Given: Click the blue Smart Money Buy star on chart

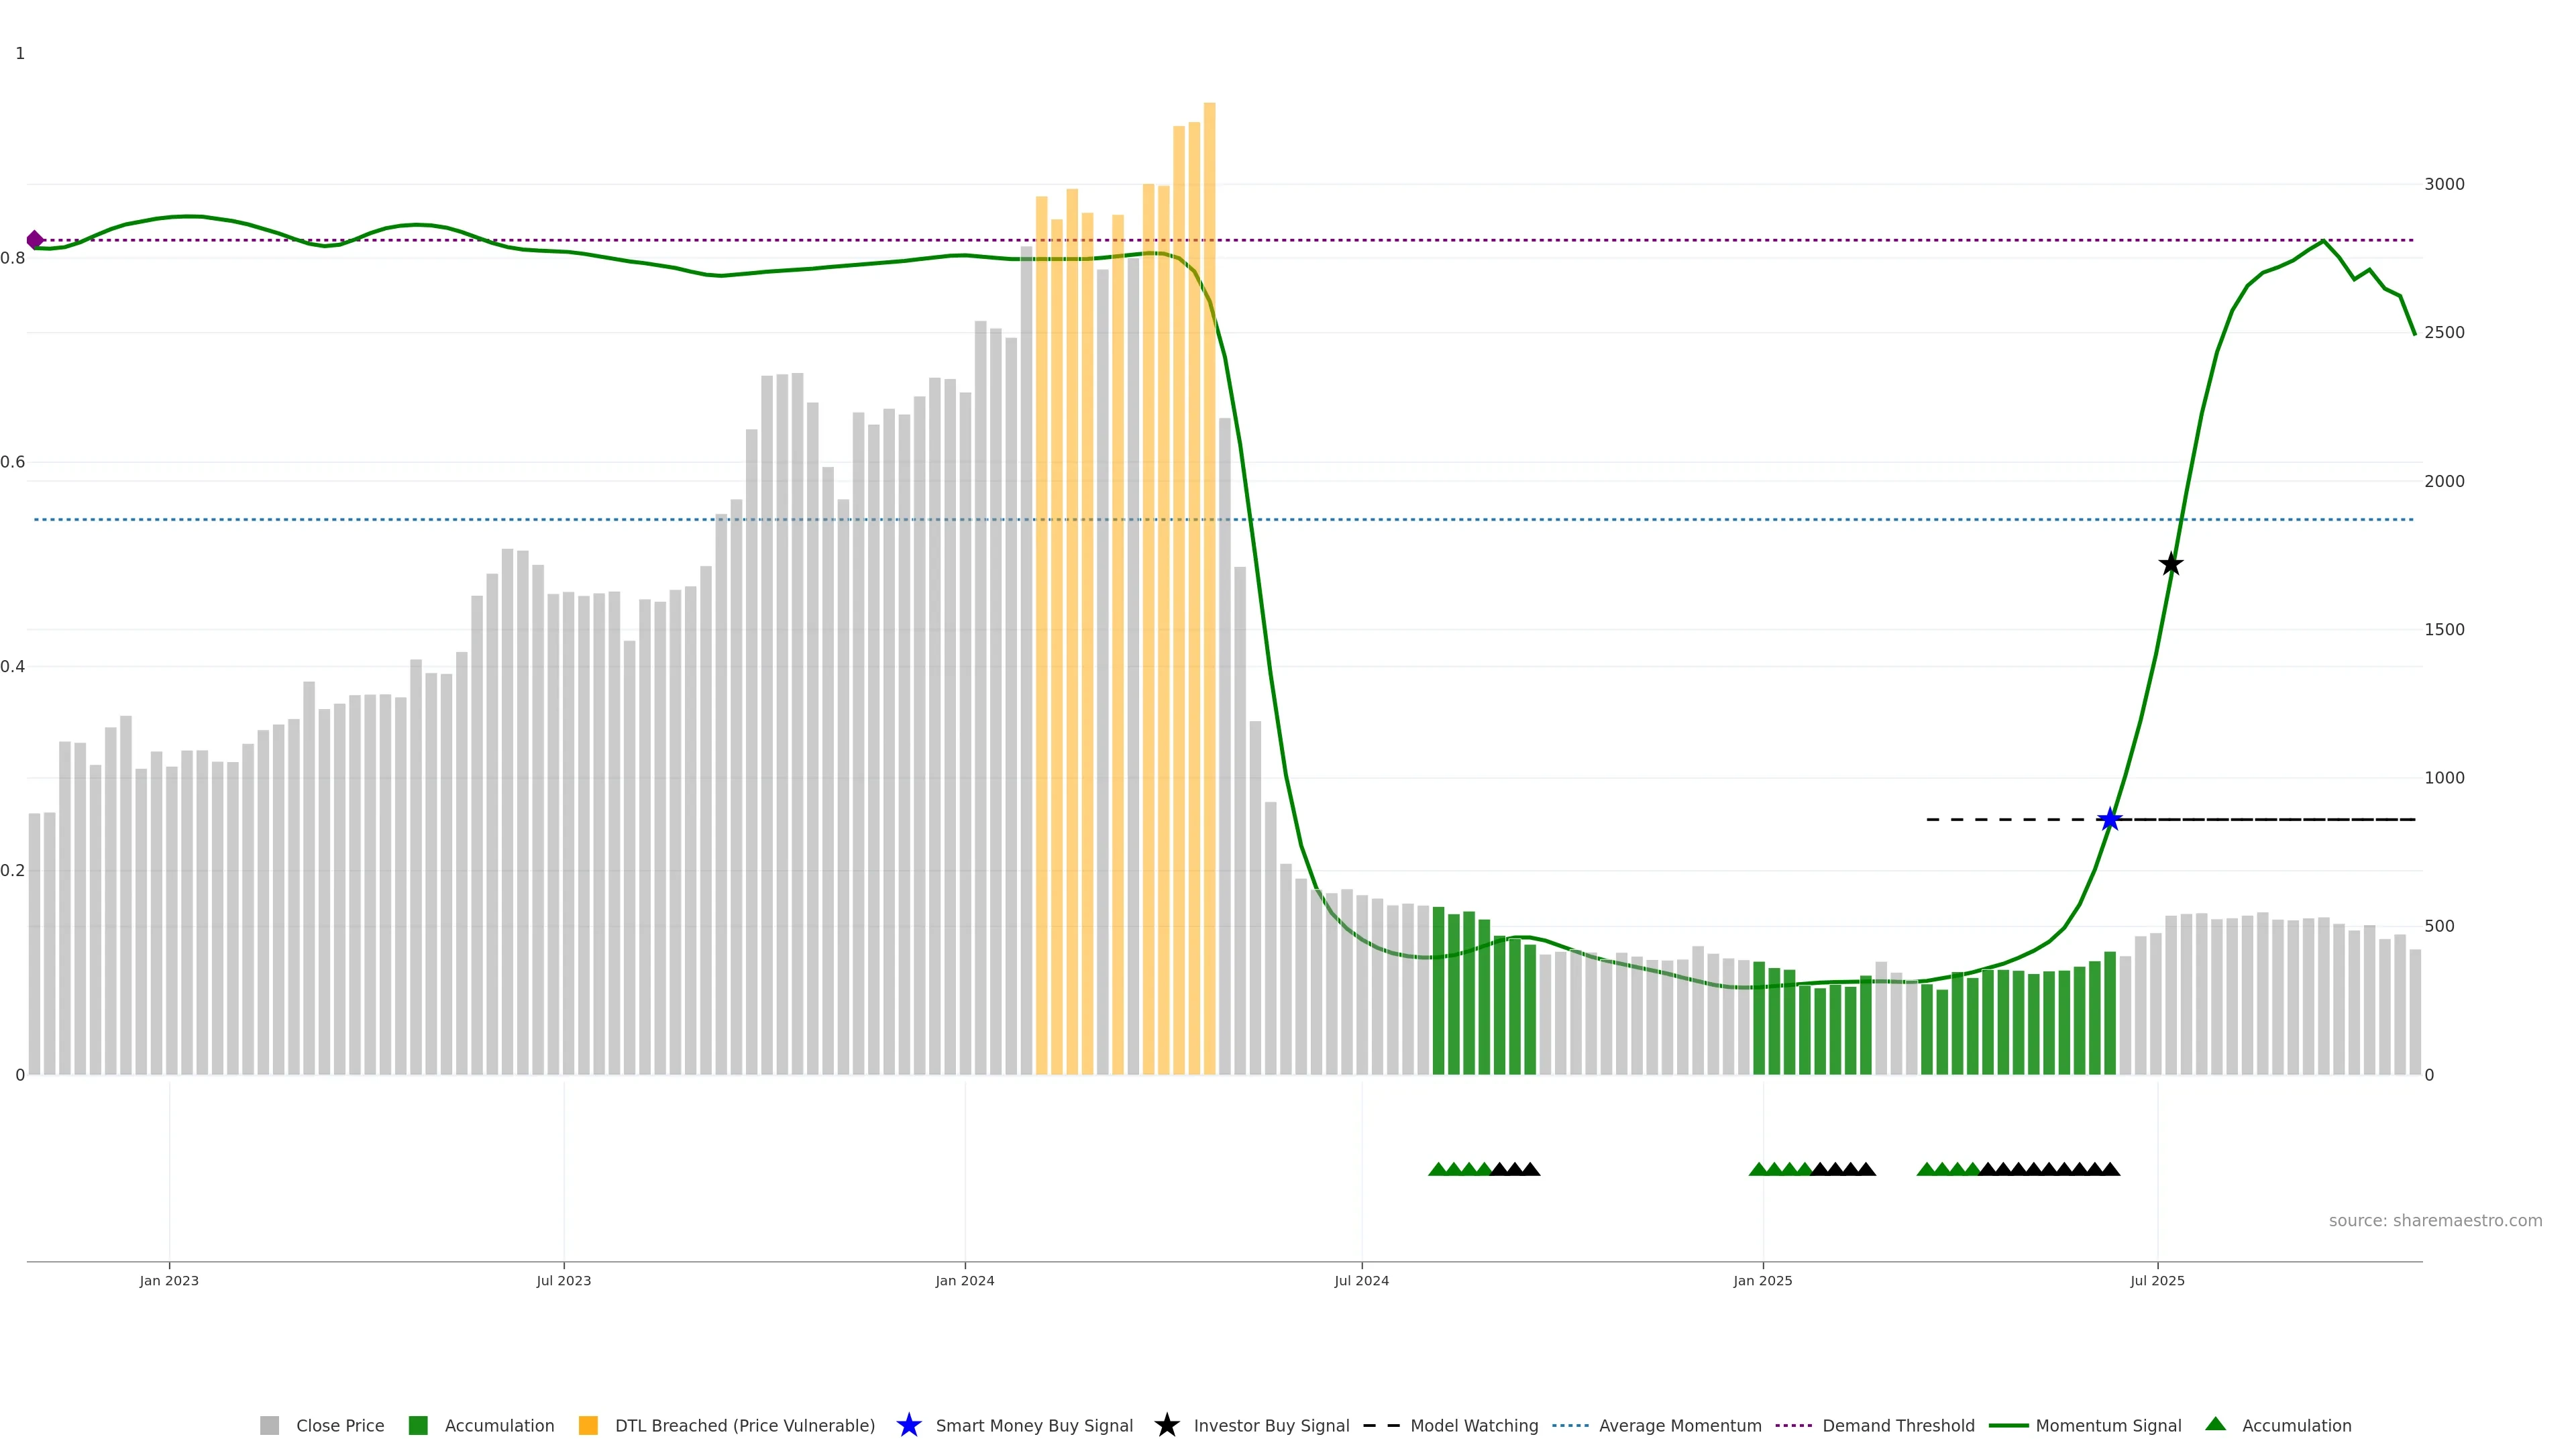Looking at the screenshot, I should pos(2109,819).
